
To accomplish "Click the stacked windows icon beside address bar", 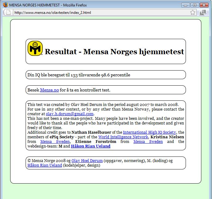I will (203, 12).
